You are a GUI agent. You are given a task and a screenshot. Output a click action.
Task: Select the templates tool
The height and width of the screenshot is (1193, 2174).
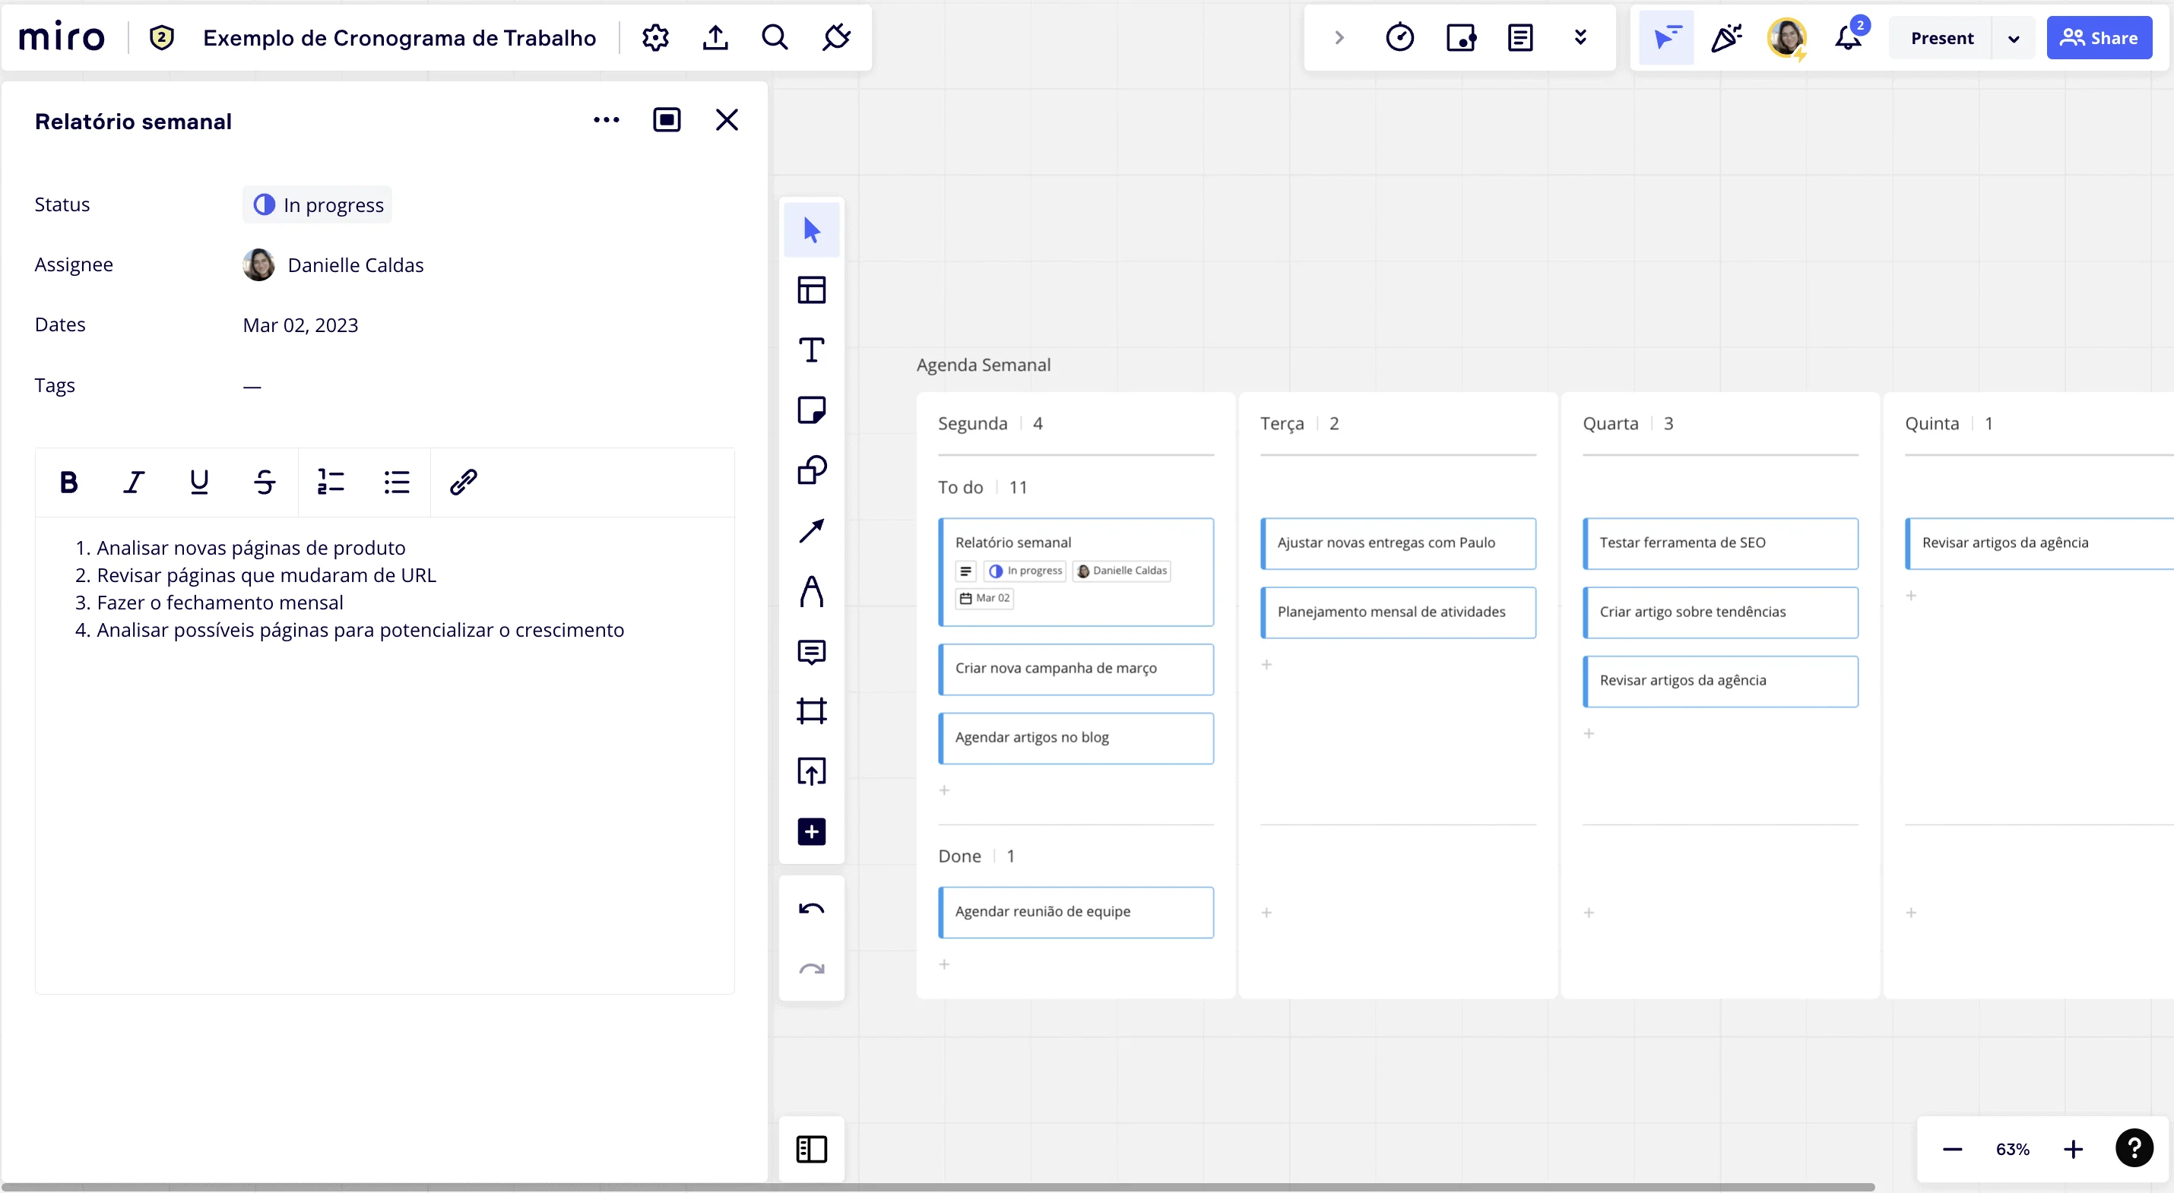pos(811,290)
